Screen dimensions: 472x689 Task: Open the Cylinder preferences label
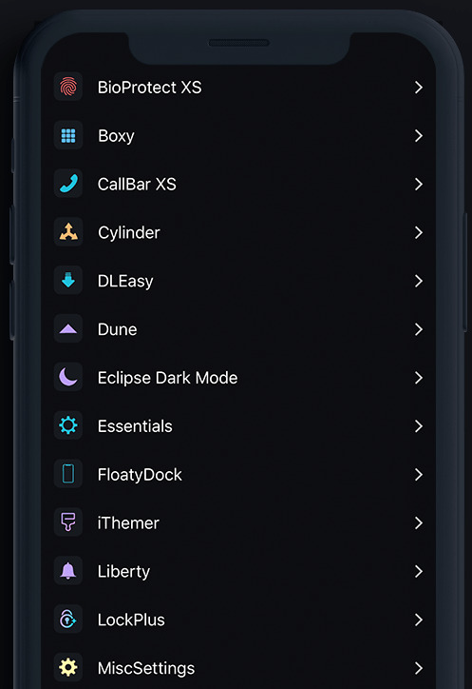coord(129,233)
